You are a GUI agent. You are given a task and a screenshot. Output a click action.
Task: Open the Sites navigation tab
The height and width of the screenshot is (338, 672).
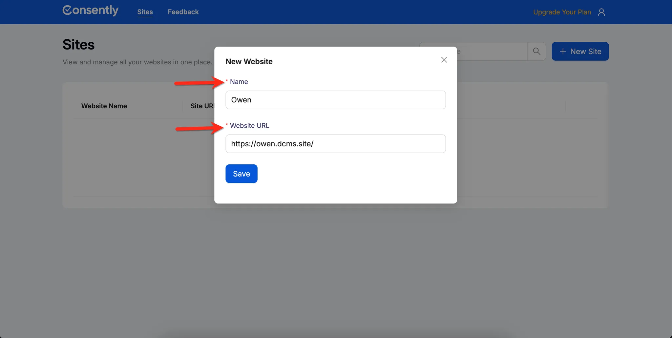(145, 12)
